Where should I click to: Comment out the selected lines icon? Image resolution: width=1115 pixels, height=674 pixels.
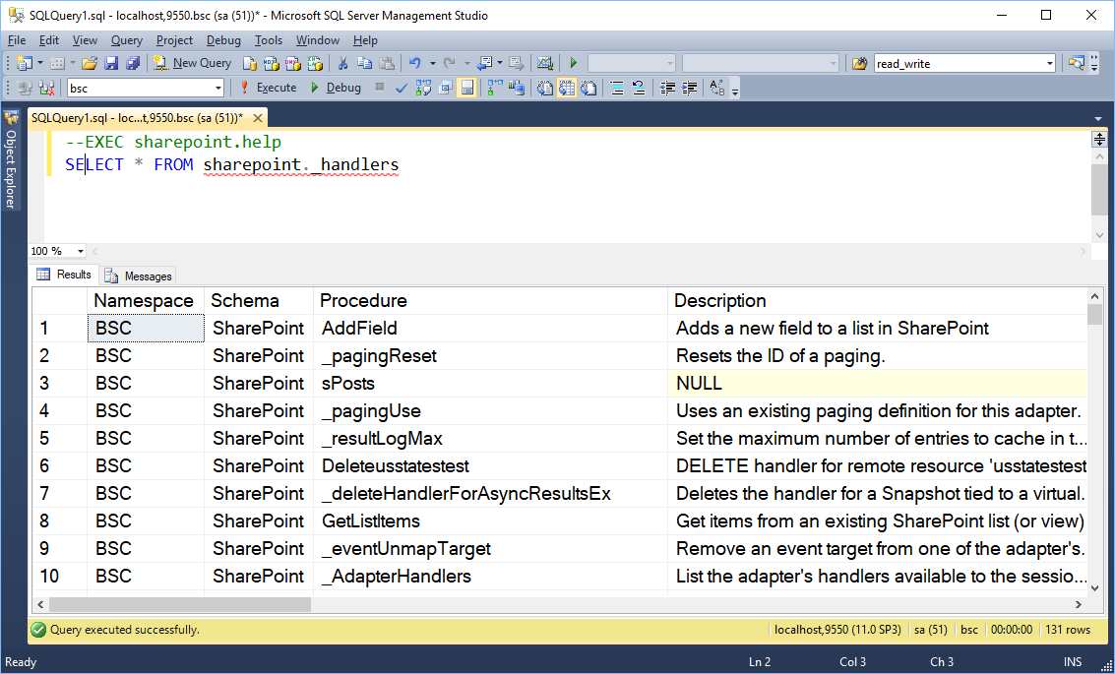click(617, 88)
